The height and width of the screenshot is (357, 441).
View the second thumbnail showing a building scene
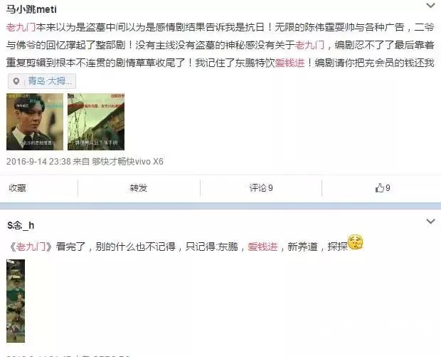(96, 122)
